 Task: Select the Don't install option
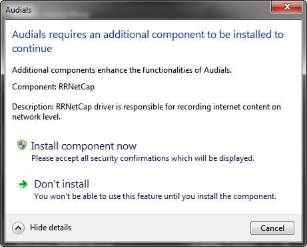[62, 184]
